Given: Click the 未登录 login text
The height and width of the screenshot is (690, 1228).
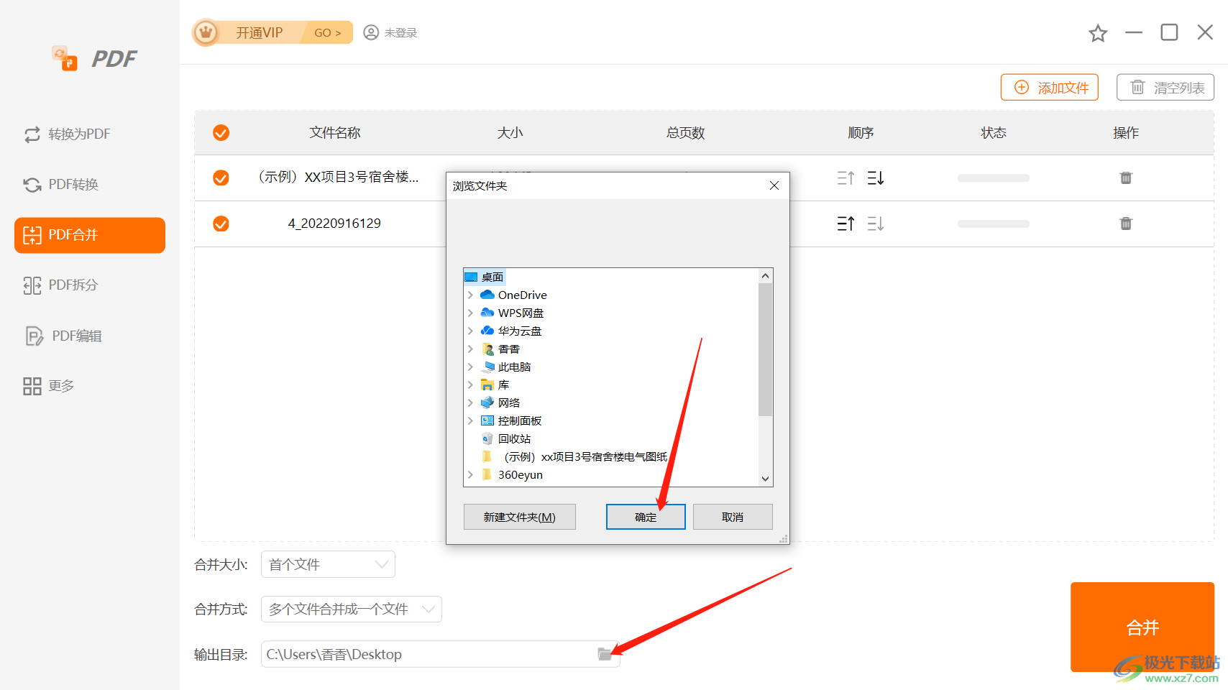Looking at the screenshot, I should pos(400,32).
